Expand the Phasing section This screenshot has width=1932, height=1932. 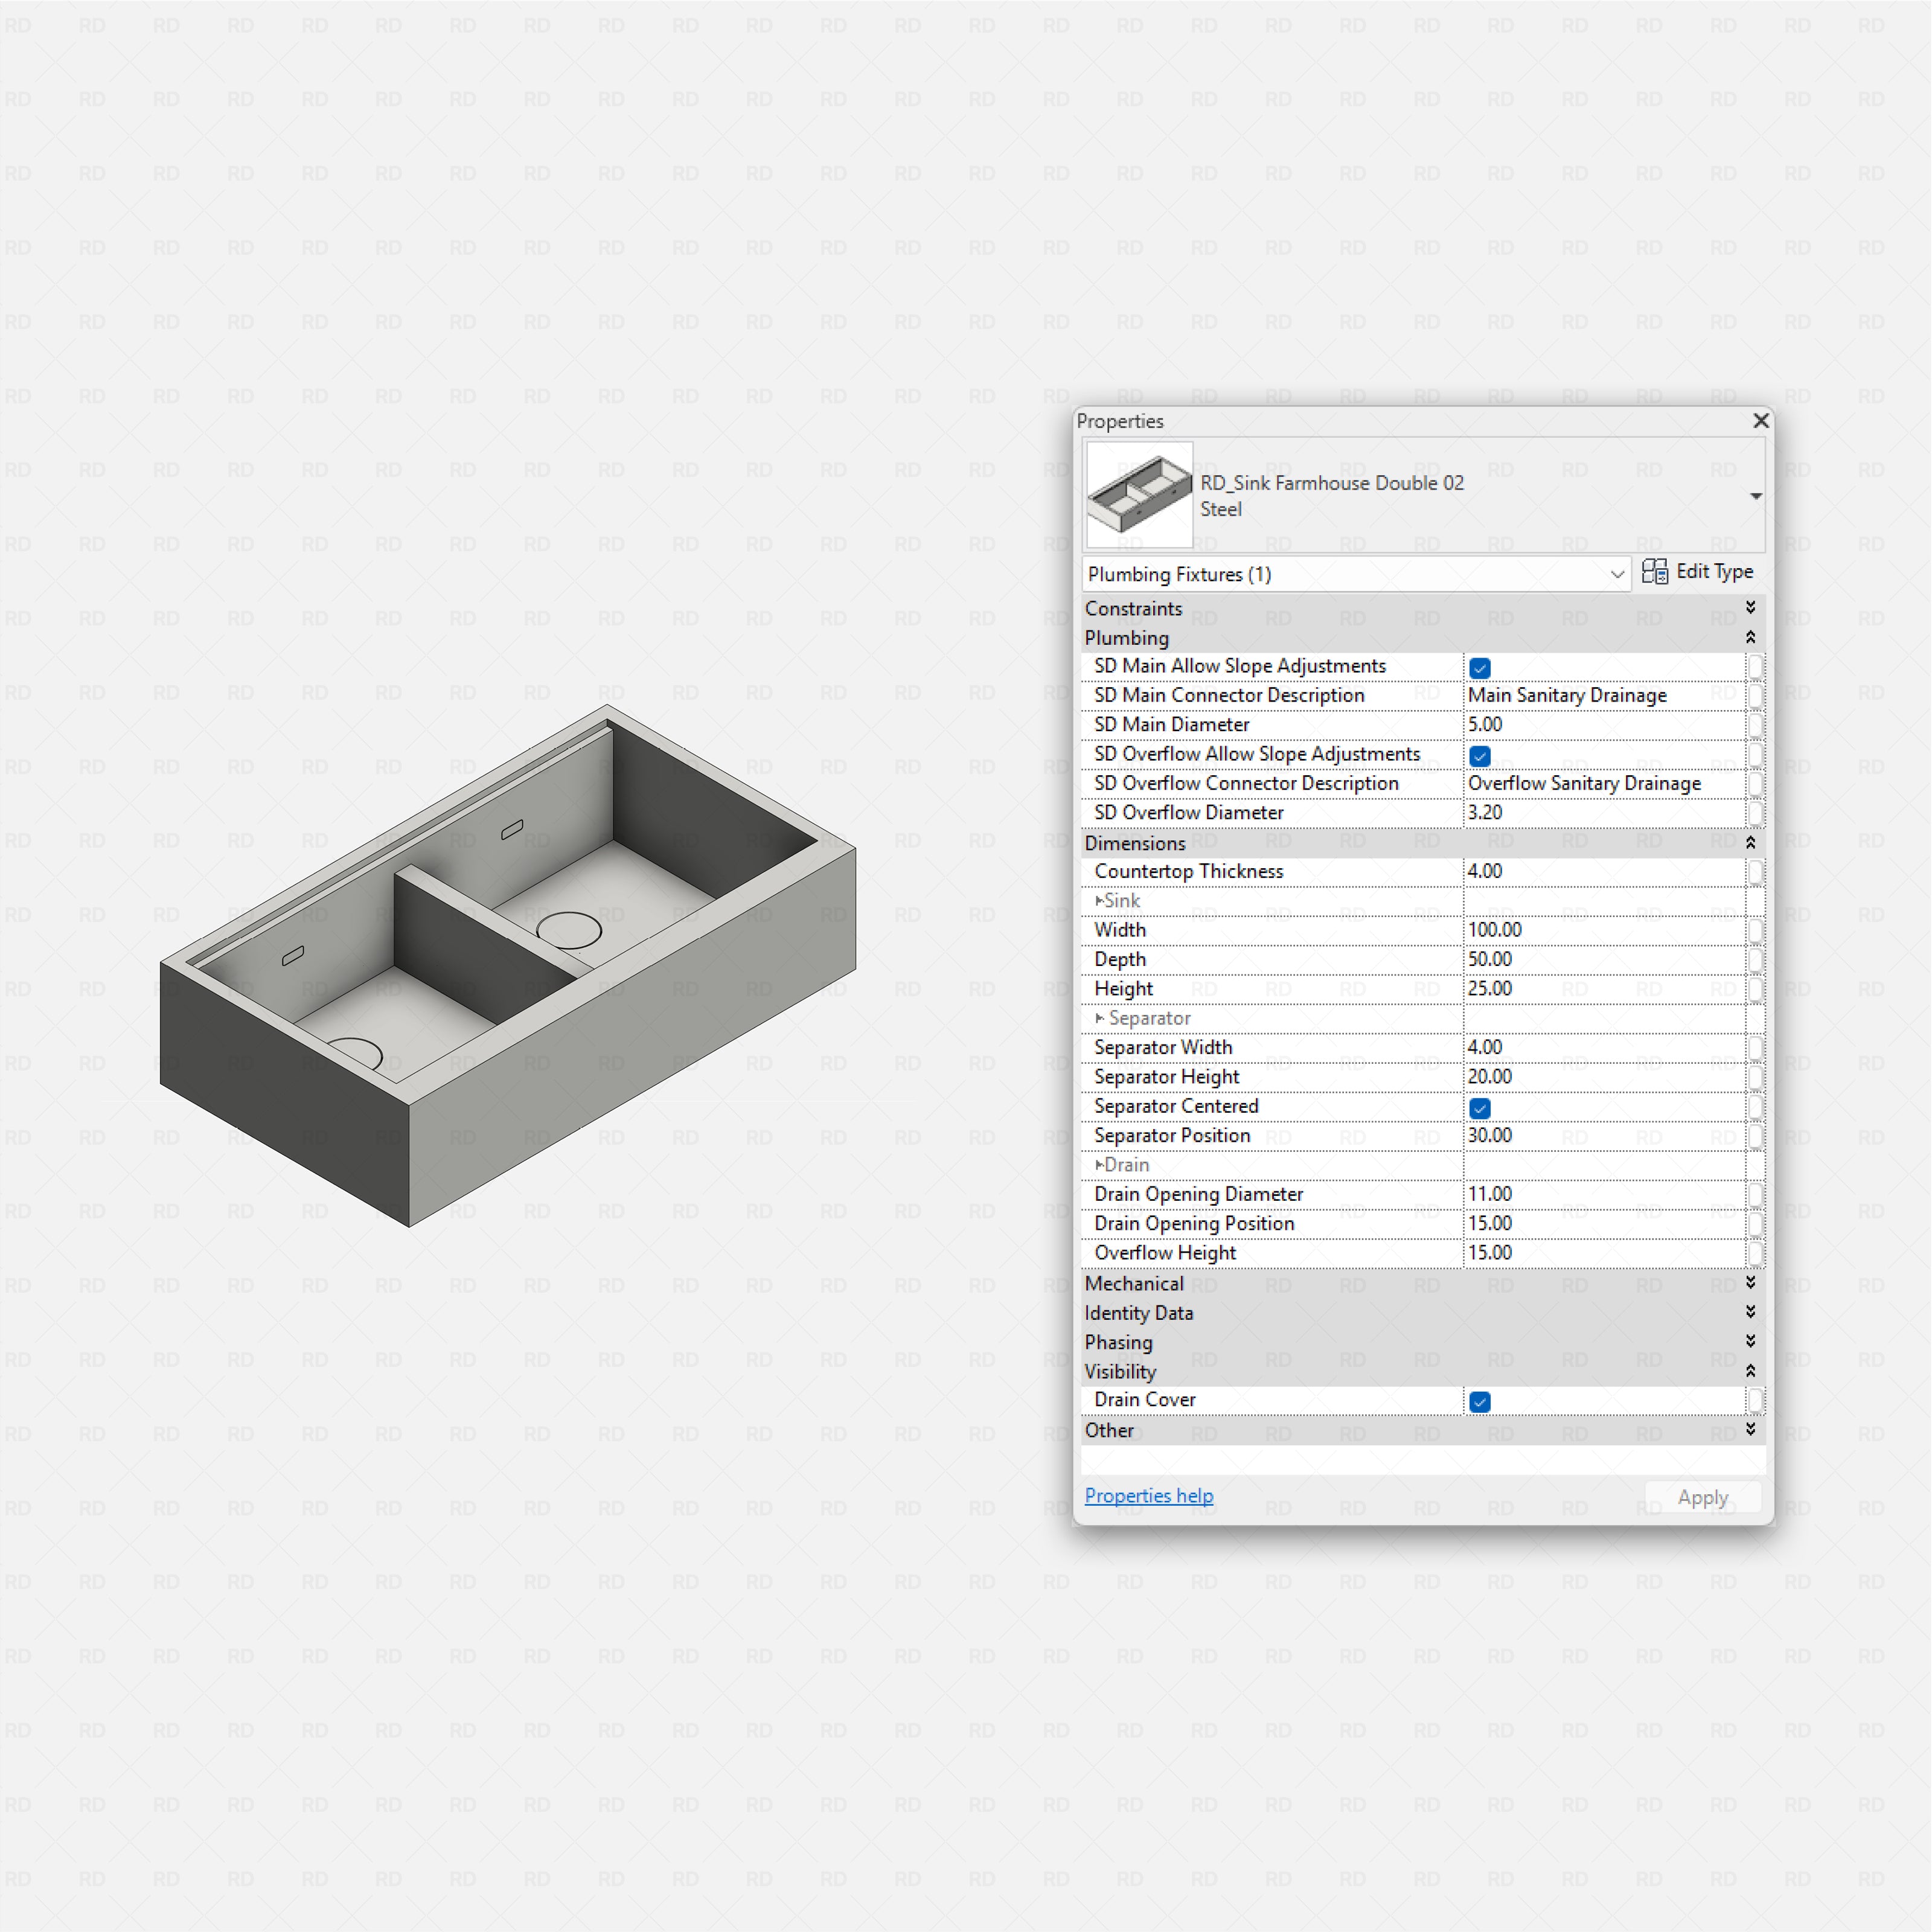(x=1751, y=1341)
